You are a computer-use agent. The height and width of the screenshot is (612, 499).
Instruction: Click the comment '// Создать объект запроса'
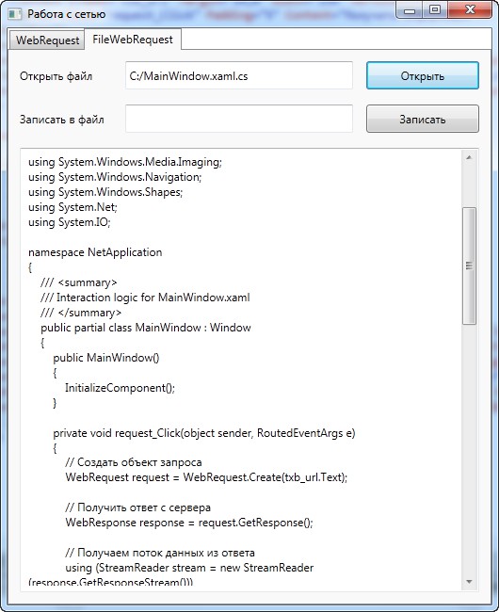(x=134, y=462)
